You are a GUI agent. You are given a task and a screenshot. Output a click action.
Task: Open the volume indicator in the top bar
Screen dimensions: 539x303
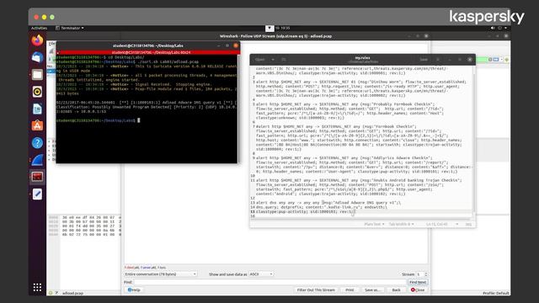493,28
